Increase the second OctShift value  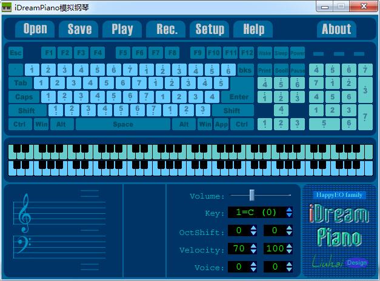(x=289, y=228)
